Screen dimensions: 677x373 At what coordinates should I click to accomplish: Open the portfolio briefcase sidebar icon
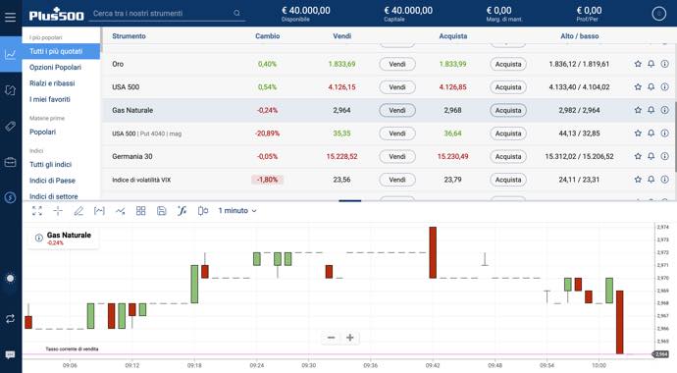click(11, 162)
